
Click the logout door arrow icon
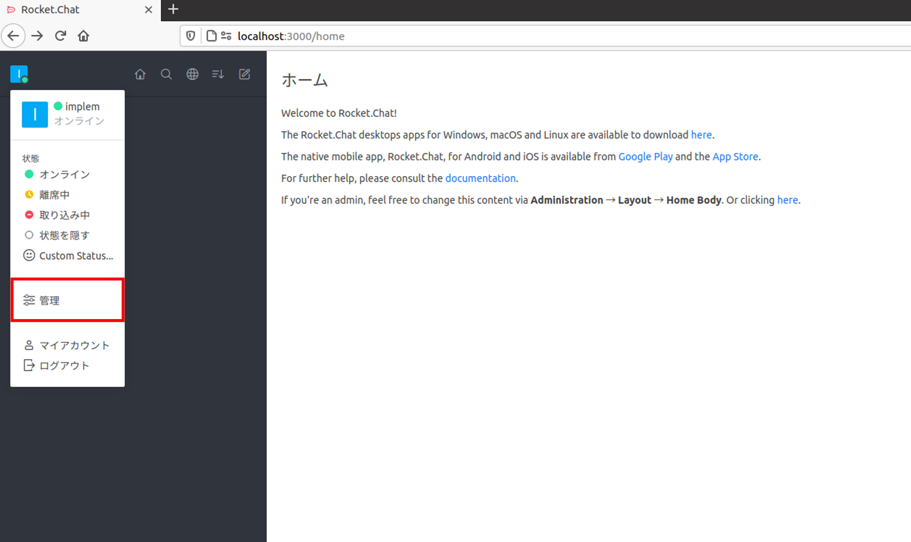click(29, 365)
